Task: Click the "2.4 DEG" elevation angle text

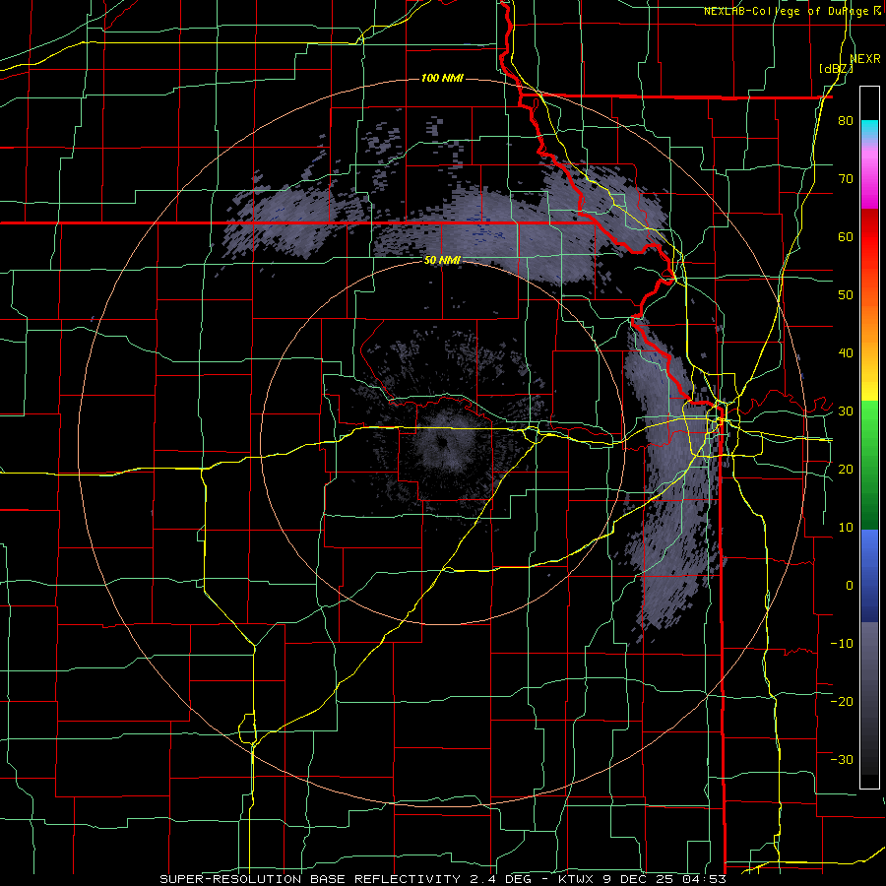Action: pos(500,879)
